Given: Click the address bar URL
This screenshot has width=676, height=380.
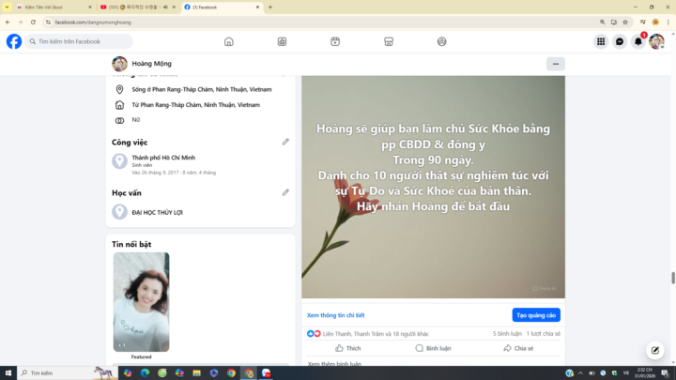Looking at the screenshot, I should click(x=93, y=23).
